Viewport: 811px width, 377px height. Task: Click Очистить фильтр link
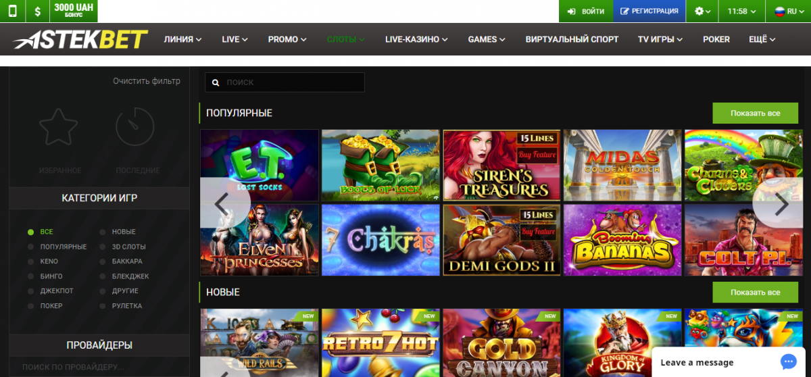[x=147, y=81]
